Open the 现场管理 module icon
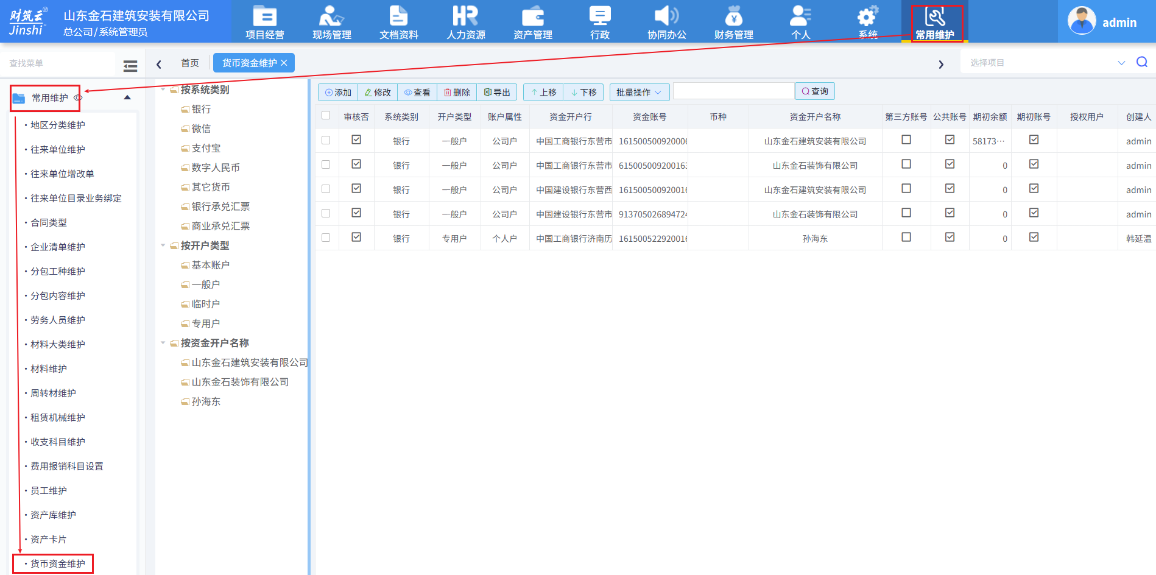 pos(331,16)
